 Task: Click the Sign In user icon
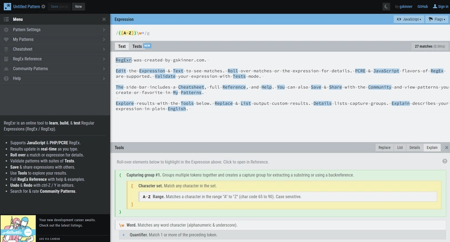[x=435, y=6]
